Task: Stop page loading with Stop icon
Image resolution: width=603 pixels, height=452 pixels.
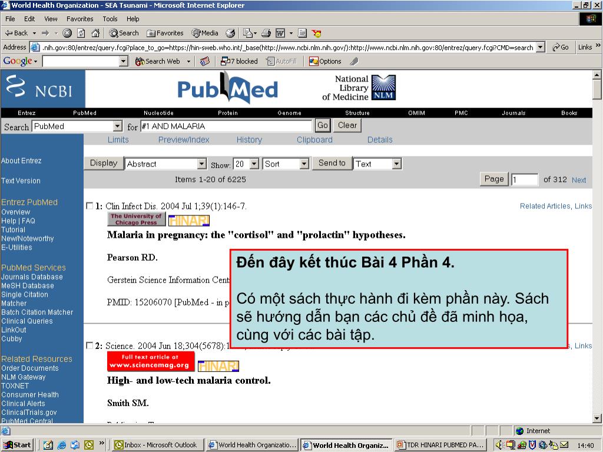Action: 67,34
